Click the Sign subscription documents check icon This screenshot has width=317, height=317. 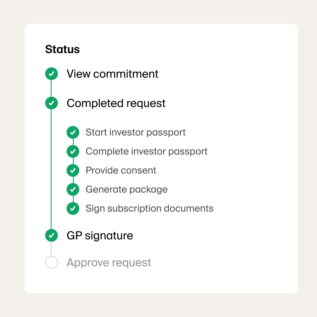point(73,208)
